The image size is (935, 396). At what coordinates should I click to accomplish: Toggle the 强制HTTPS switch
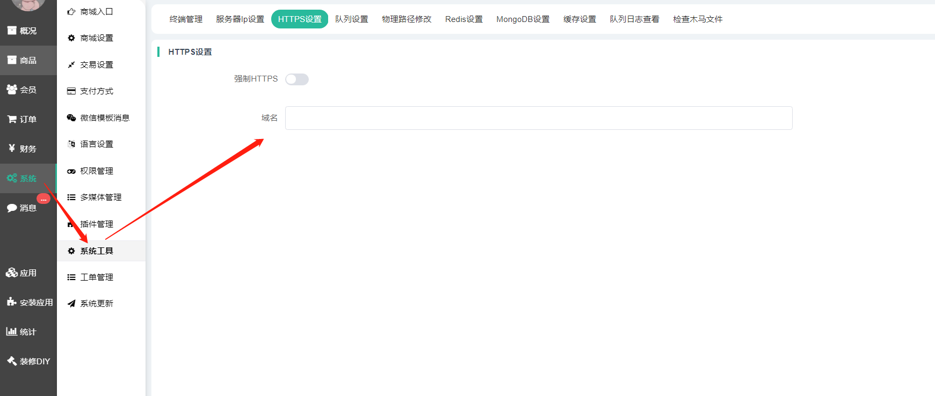[x=297, y=79]
